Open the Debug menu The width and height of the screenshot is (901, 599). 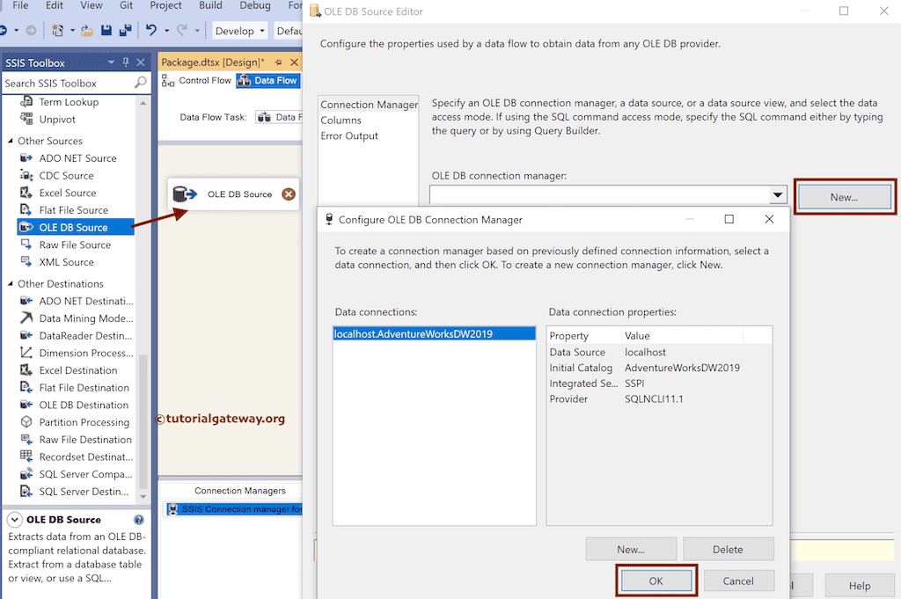click(254, 5)
